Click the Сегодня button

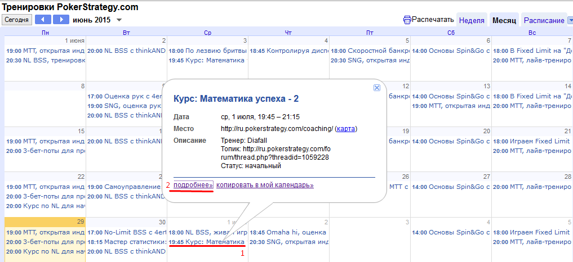17,19
